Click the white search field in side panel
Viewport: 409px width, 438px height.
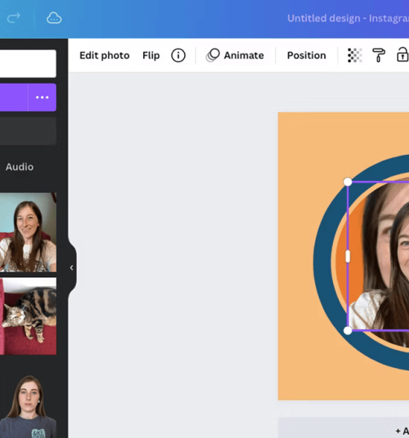click(28, 64)
